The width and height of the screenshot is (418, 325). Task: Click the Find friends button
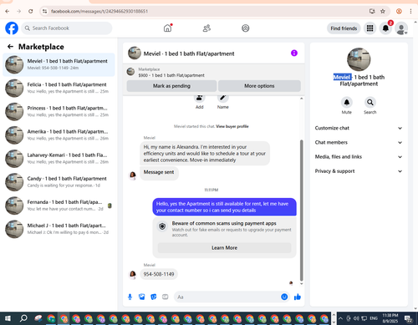344,28
